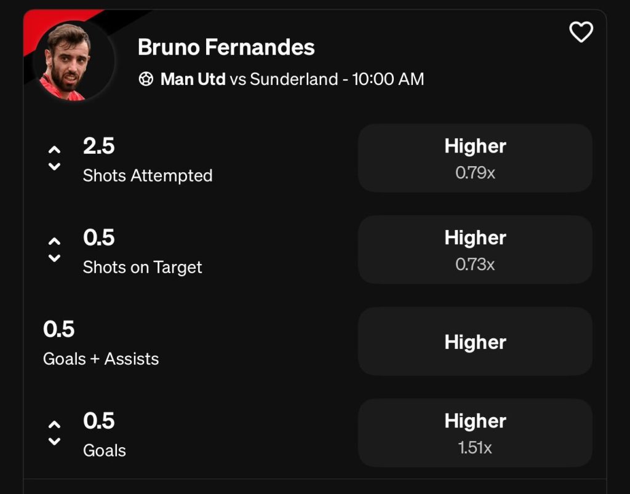
Task: Click the Bruno Fernandes name heading
Action: click(x=226, y=47)
